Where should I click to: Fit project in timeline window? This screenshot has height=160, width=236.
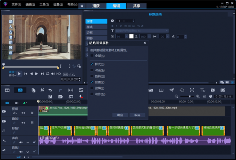(204, 97)
